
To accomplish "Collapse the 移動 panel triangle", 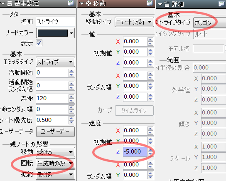I will tap(81, 3).
